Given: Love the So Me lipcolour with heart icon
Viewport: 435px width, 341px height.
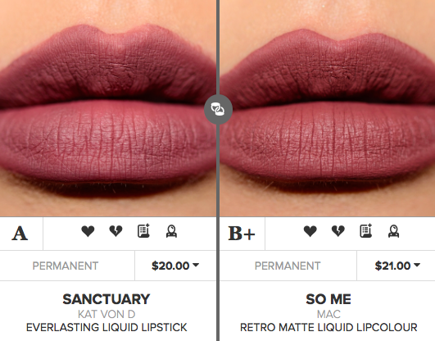Looking at the screenshot, I should (x=310, y=231).
